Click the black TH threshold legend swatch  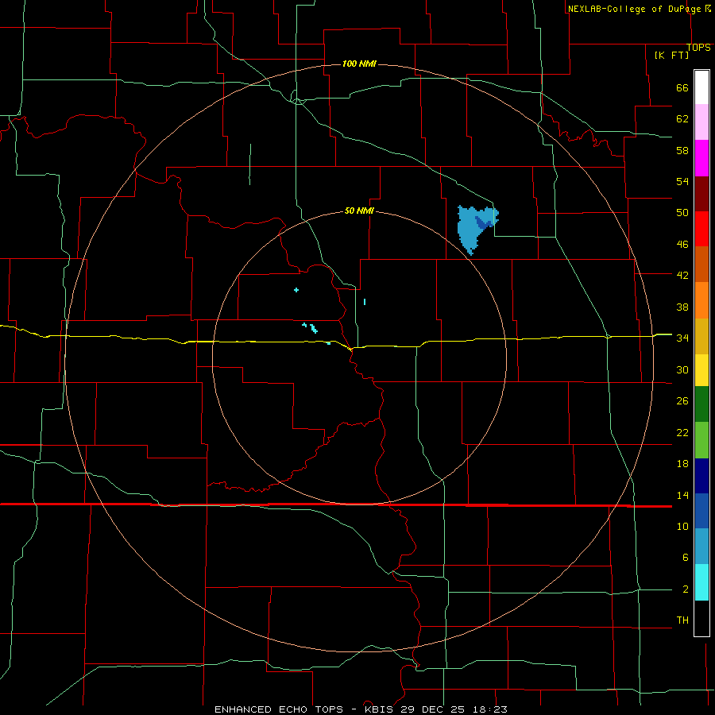(701, 618)
